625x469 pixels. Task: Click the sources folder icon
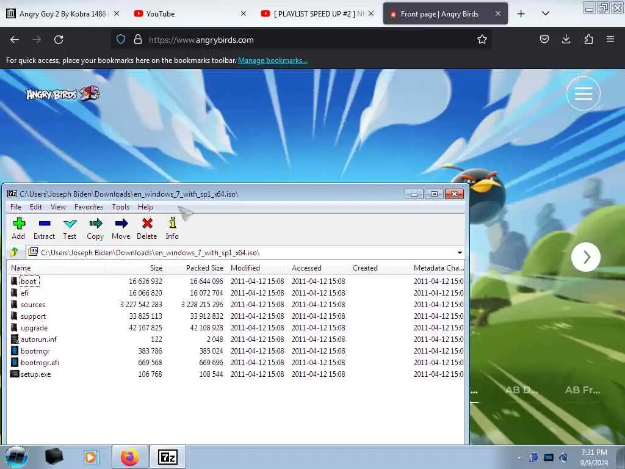click(x=14, y=304)
